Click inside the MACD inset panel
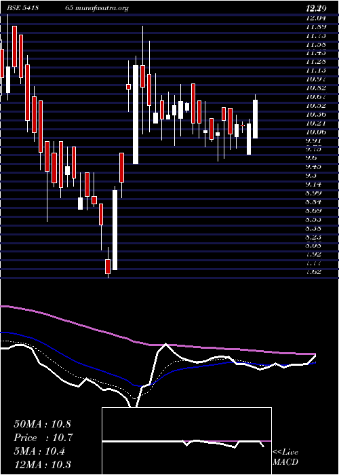Screen dimensions: 339x475 tap(186, 441)
